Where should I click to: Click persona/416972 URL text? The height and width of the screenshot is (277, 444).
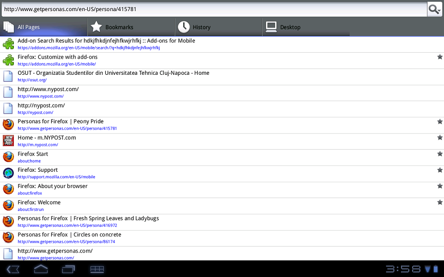pos(67,226)
